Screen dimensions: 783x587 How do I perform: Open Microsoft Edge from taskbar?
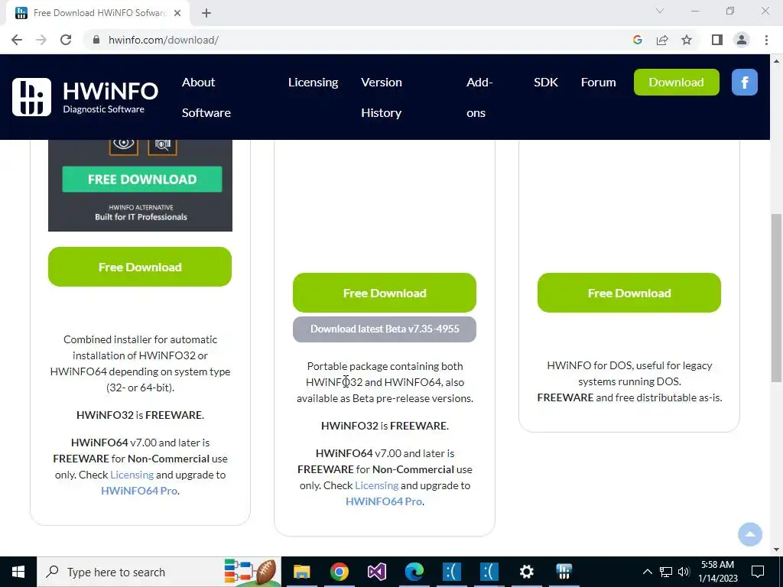[414, 572]
